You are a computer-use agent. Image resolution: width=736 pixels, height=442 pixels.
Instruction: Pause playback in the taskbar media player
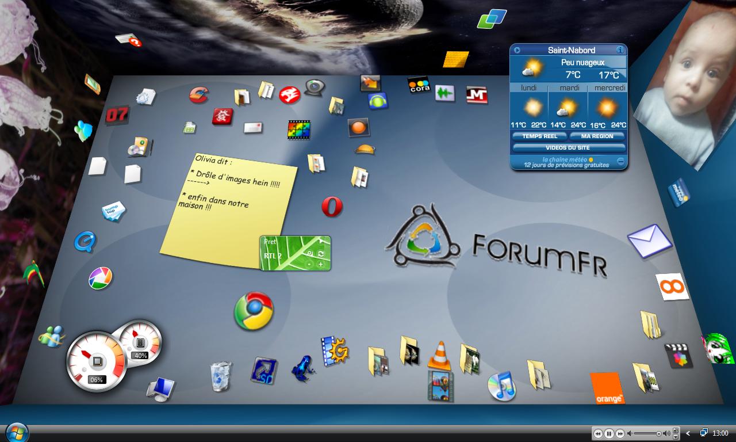click(609, 433)
